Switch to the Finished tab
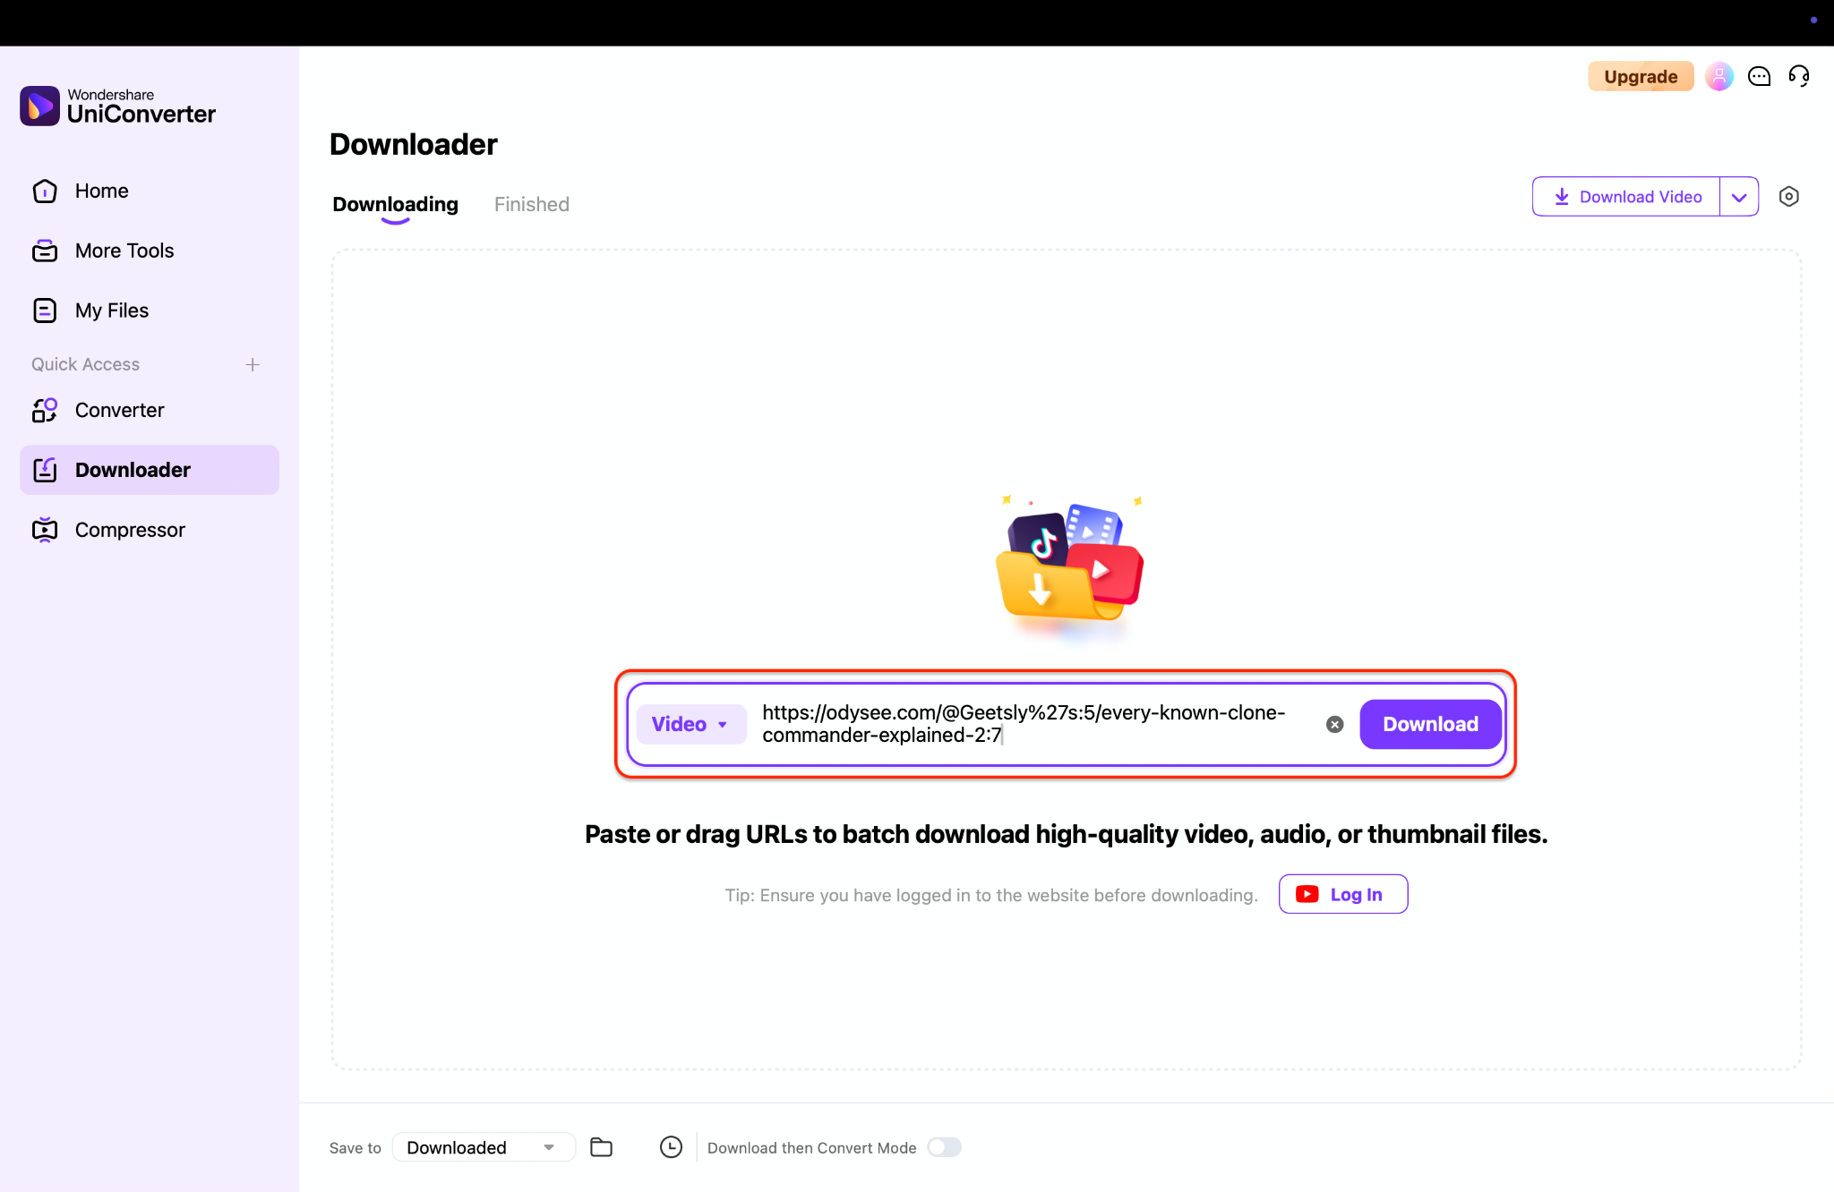 tap(531, 204)
